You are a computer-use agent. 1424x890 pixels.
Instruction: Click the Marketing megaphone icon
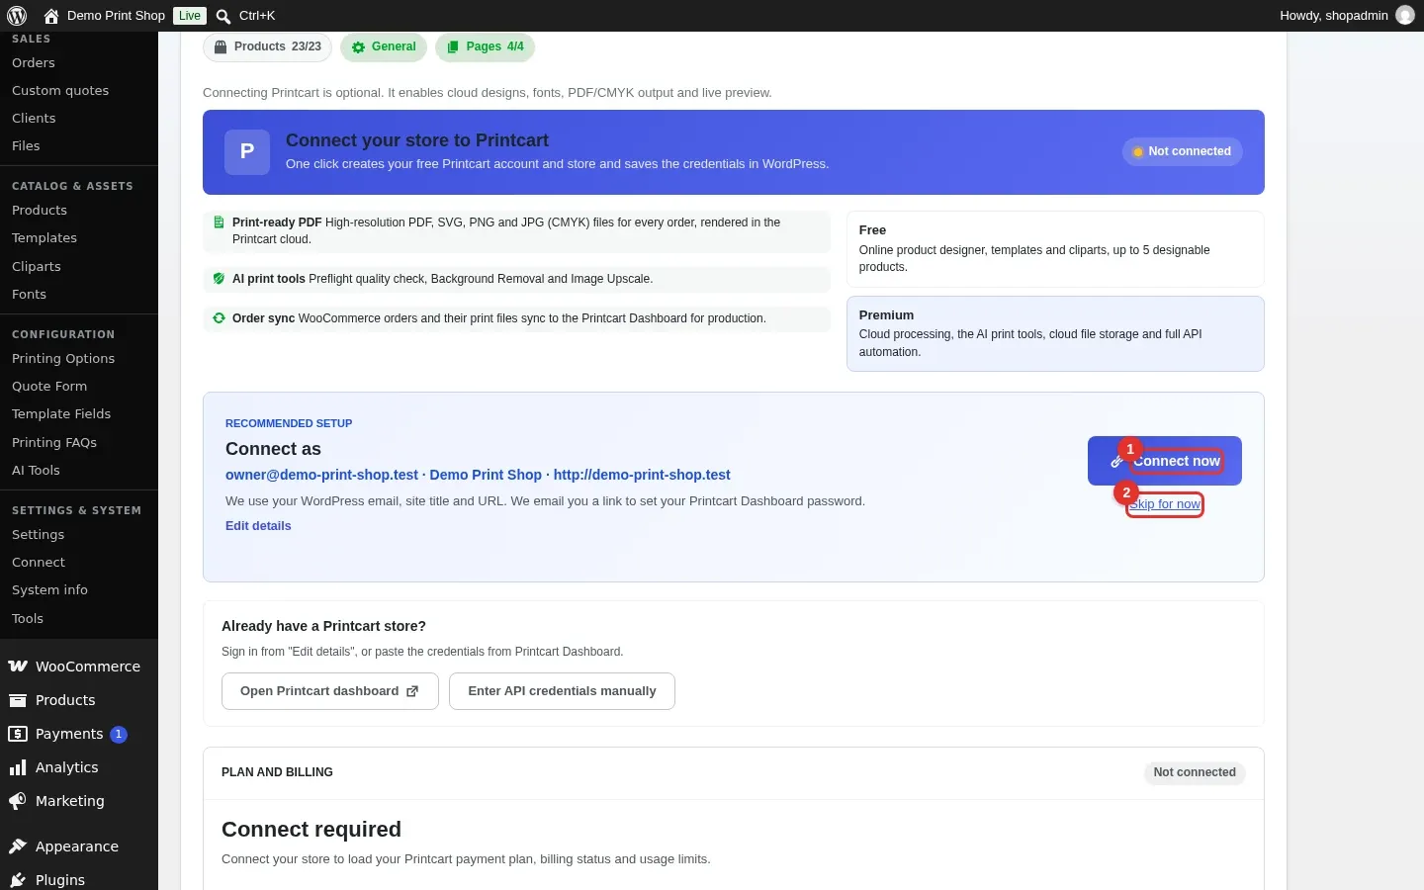click(17, 801)
